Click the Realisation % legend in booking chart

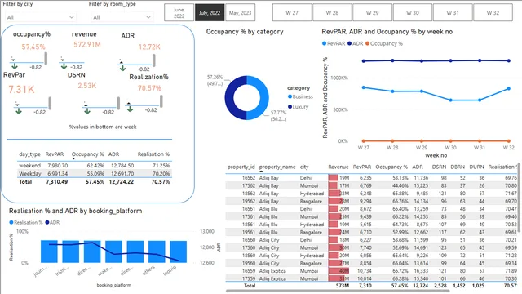26,222
